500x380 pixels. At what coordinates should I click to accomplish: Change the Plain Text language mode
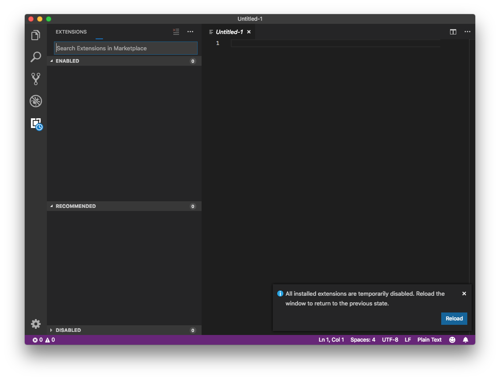[429, 339]
